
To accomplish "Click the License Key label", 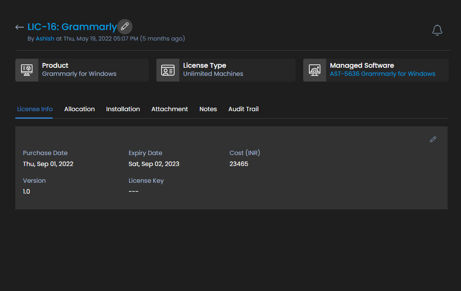I will [146, 181].
